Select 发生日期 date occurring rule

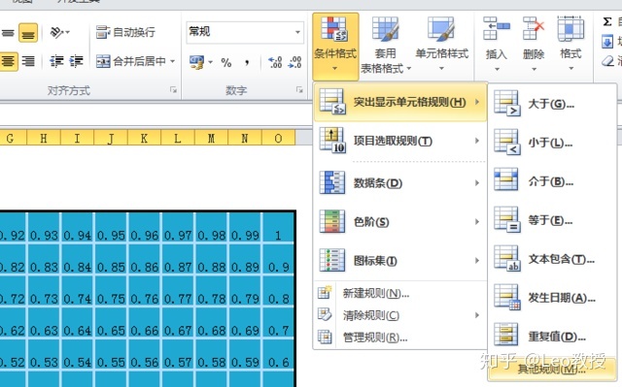[x=552, y=298]
